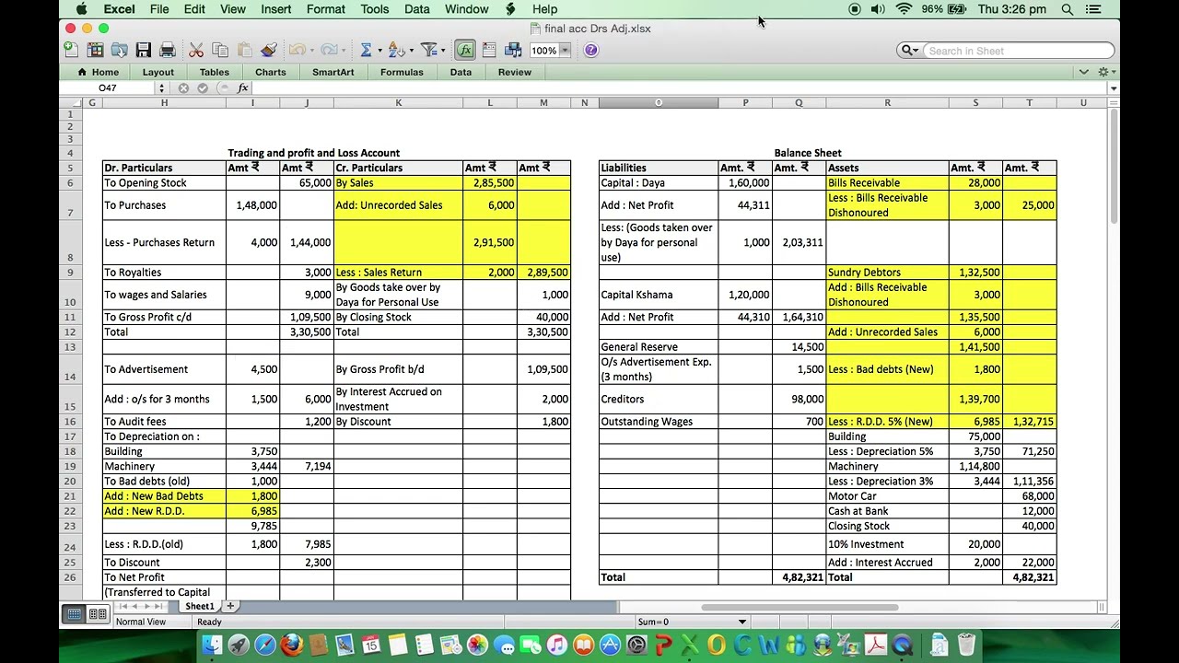Open Firefox from the Dock
This screenshot has width=1179, height=663.
[x=291, y=645]
